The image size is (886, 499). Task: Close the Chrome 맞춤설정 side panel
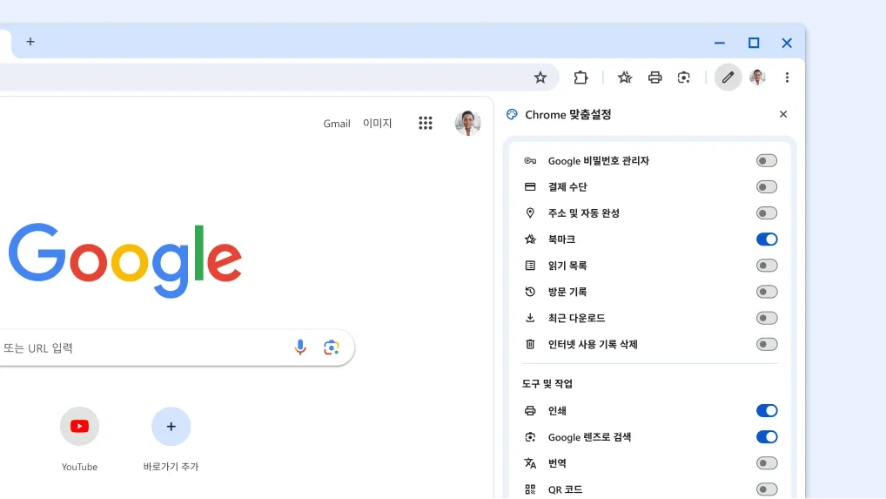click(x=783, y=114)
